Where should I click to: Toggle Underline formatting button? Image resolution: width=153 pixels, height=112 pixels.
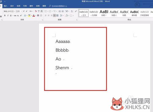point(11,16)
